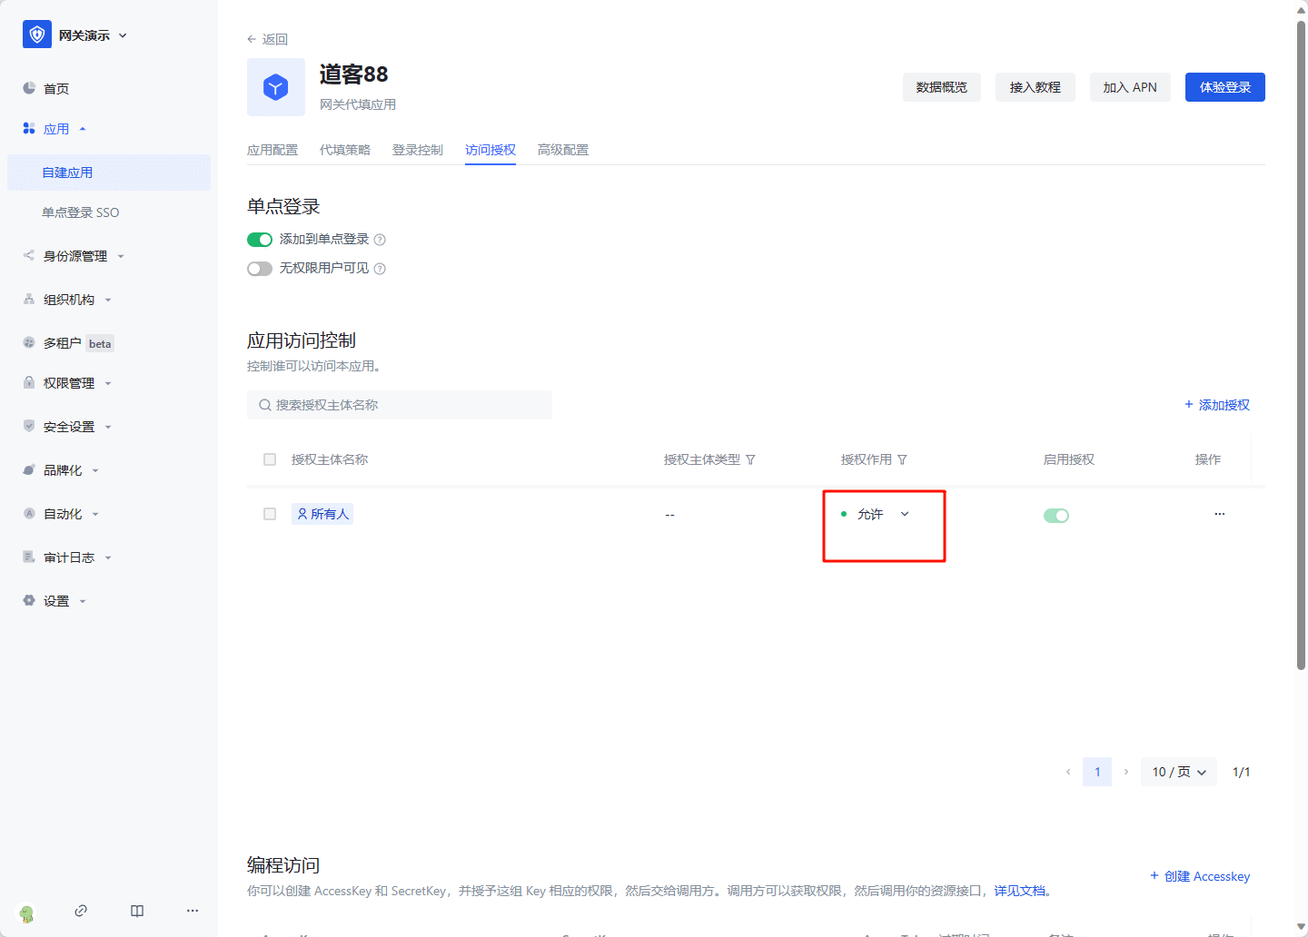
Task: Focus the 搜索授权主体名称 search field
Action: pyautogui.click(x=400, y=405)
